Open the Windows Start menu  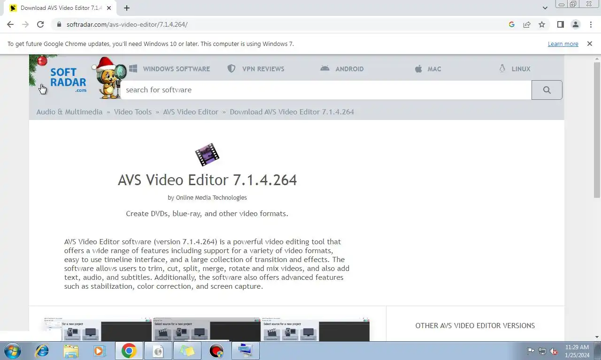pos(13,351)
